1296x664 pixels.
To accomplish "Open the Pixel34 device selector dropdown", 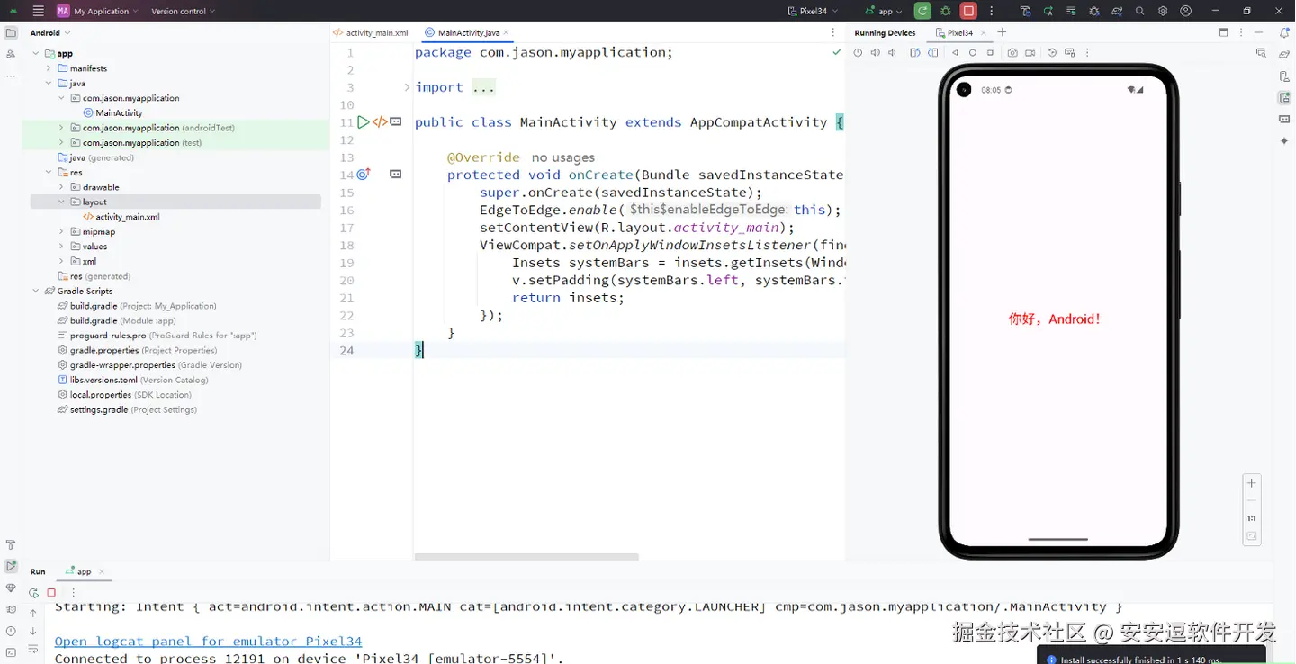I will [x=813, y=11].
